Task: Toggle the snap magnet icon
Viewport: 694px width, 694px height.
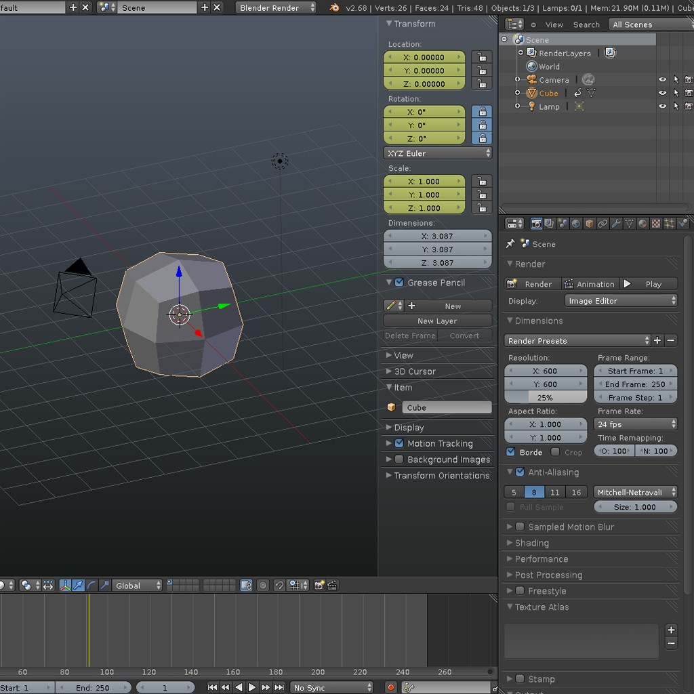Action: (x=279, y=586)
